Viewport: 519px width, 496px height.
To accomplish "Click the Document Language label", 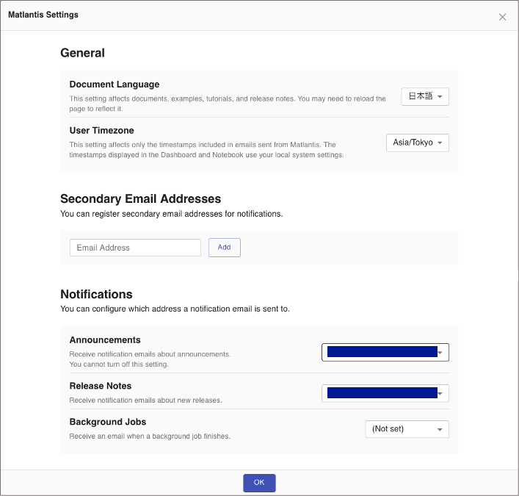I will pos(114,85).
